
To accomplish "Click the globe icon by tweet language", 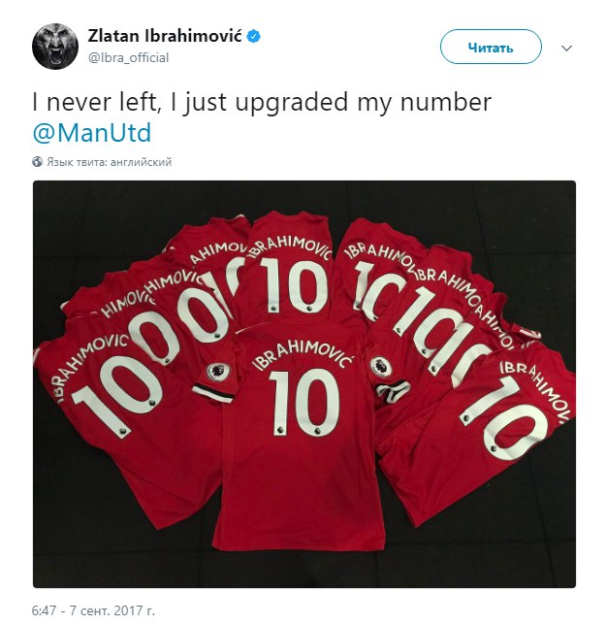I will pos(38,162).
